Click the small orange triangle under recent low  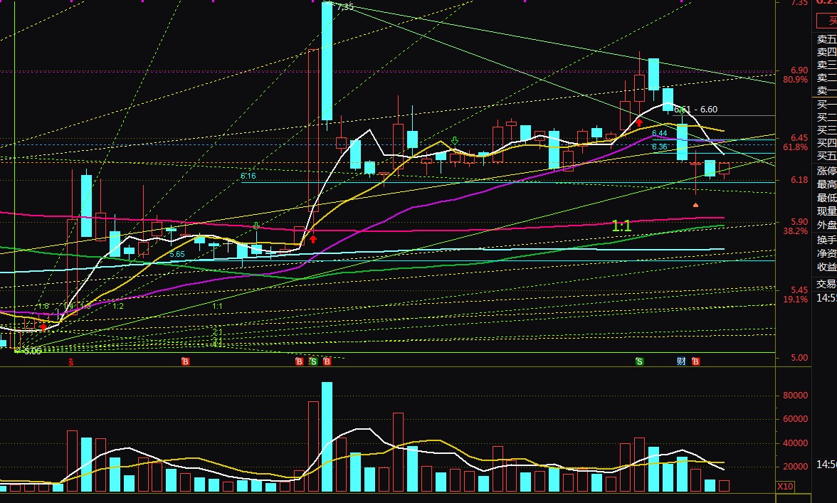pos(695,205)
